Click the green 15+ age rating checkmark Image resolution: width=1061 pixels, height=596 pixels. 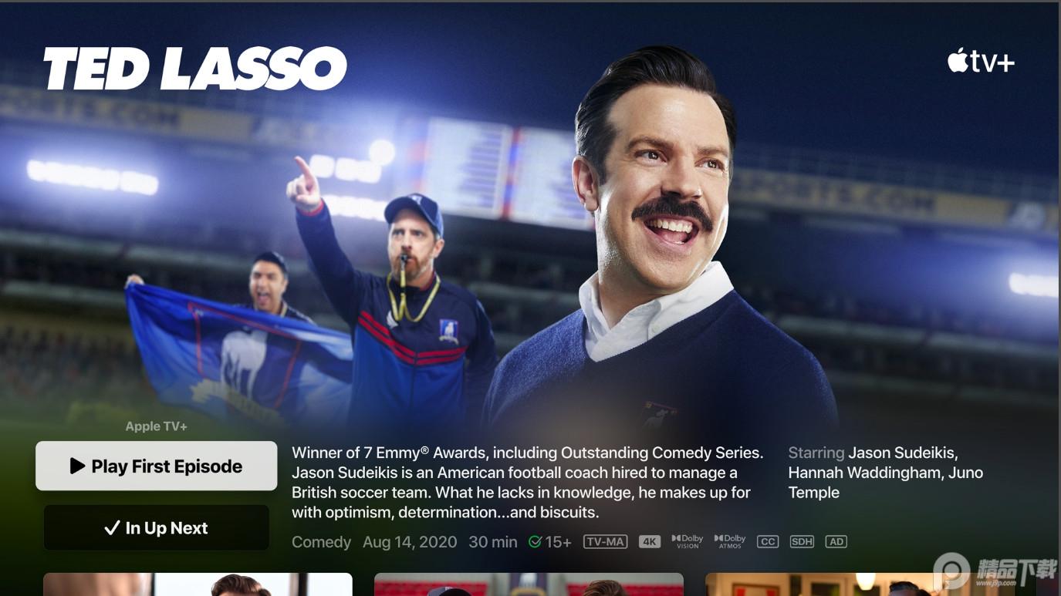(535, 542)
